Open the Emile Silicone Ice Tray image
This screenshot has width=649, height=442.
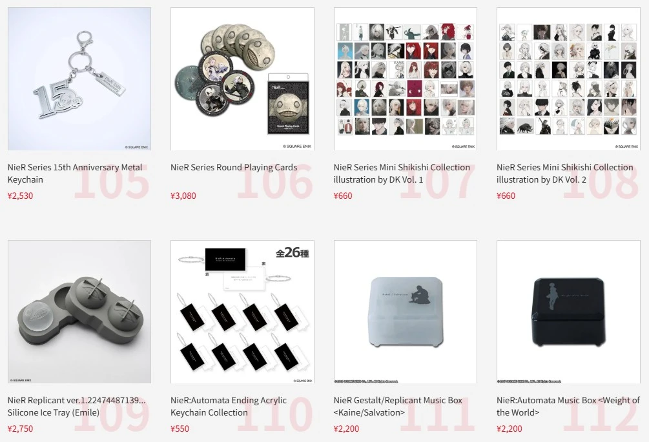click(79, 312)
